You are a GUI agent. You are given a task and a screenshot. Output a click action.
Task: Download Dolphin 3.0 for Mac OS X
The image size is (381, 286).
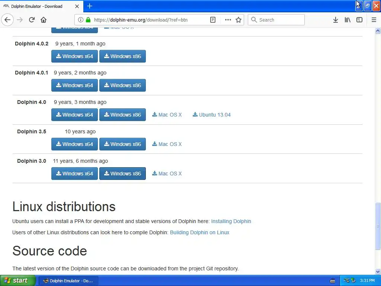[167, 174]
